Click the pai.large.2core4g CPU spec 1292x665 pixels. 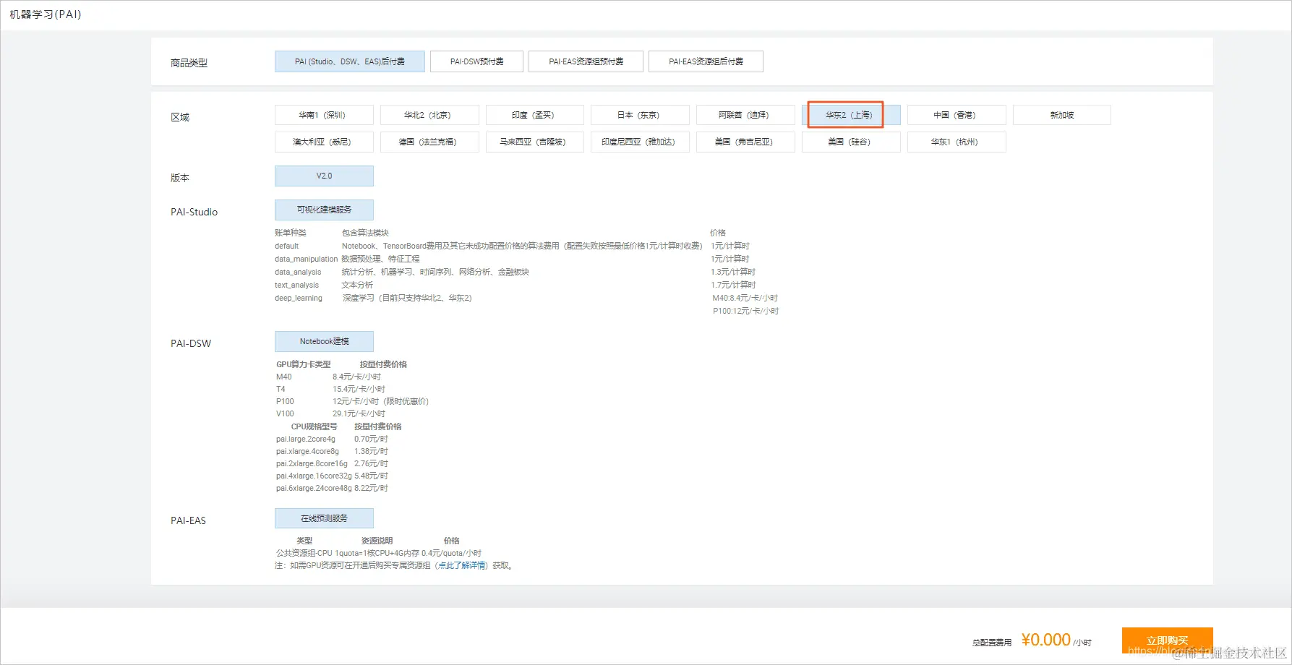click(306, 439)
